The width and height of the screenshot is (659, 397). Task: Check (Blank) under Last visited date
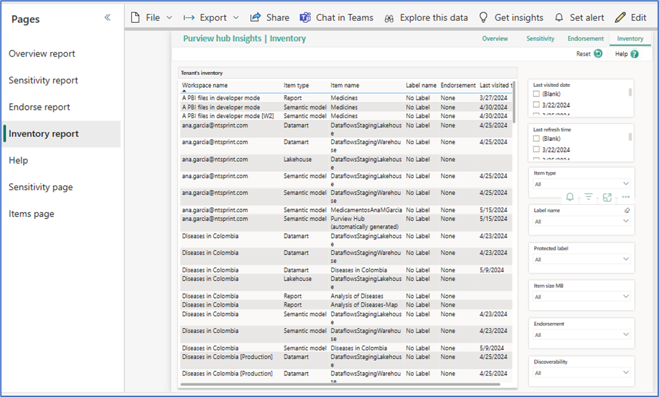536,94
